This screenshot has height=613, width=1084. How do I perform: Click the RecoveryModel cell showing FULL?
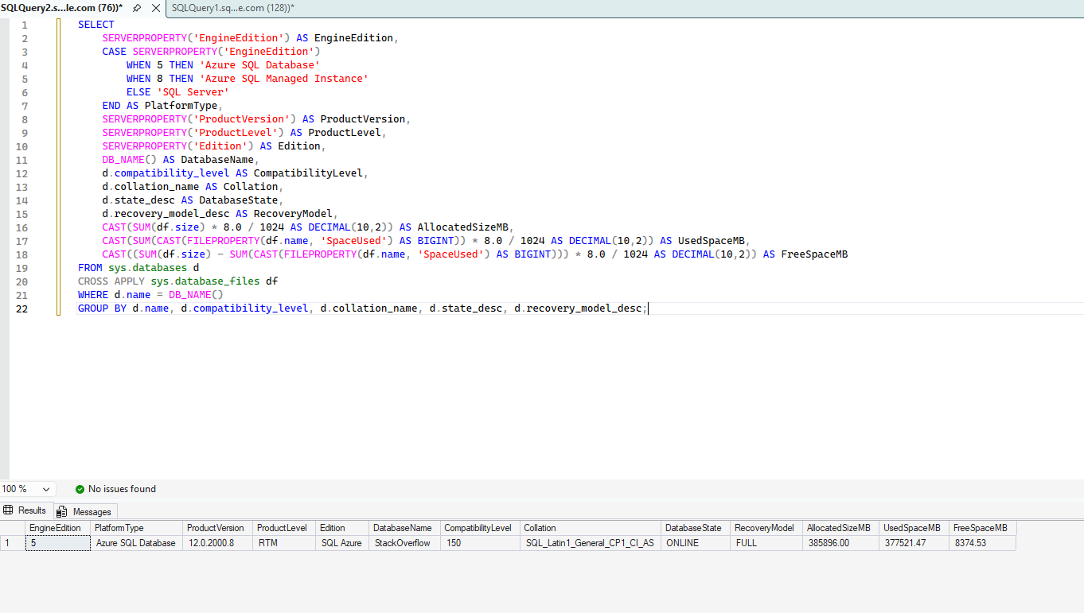point(746,542)
